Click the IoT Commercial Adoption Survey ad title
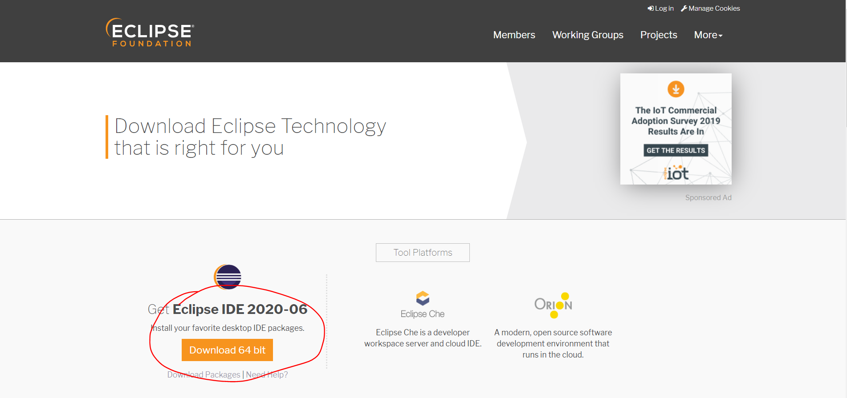The width and height of the screenshot is (847, 398). tap(676, 121)
